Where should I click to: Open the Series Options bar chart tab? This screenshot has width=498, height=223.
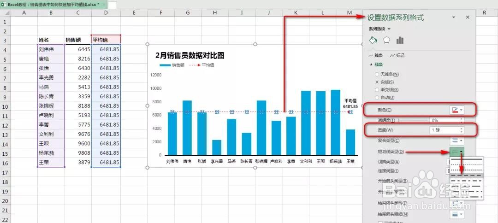[x=400, y=40]
